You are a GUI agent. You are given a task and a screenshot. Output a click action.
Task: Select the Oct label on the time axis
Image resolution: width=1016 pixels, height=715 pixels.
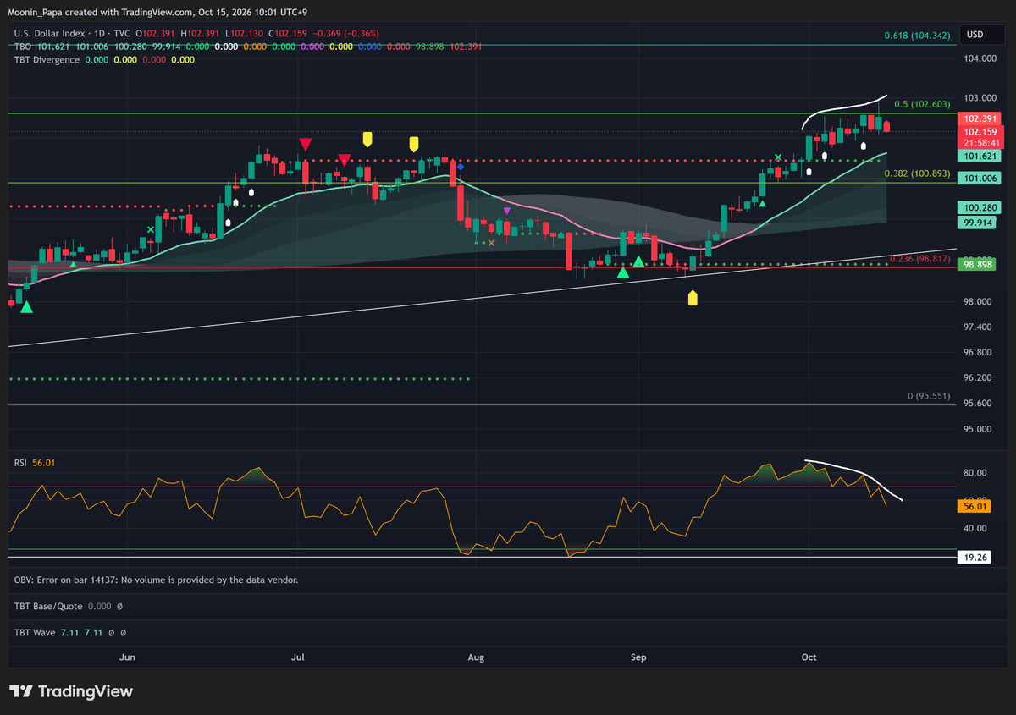point(809,657)
